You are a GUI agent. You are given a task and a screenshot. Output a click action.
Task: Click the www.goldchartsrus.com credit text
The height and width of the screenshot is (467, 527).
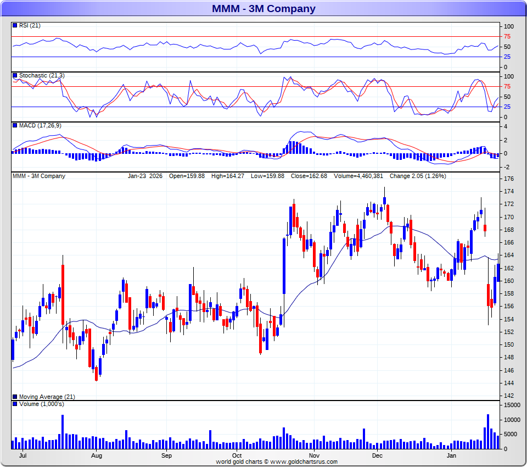304,462
